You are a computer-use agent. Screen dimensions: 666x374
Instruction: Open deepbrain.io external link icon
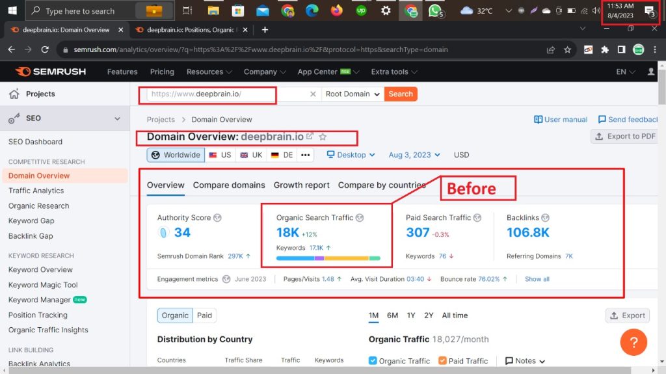310,137
